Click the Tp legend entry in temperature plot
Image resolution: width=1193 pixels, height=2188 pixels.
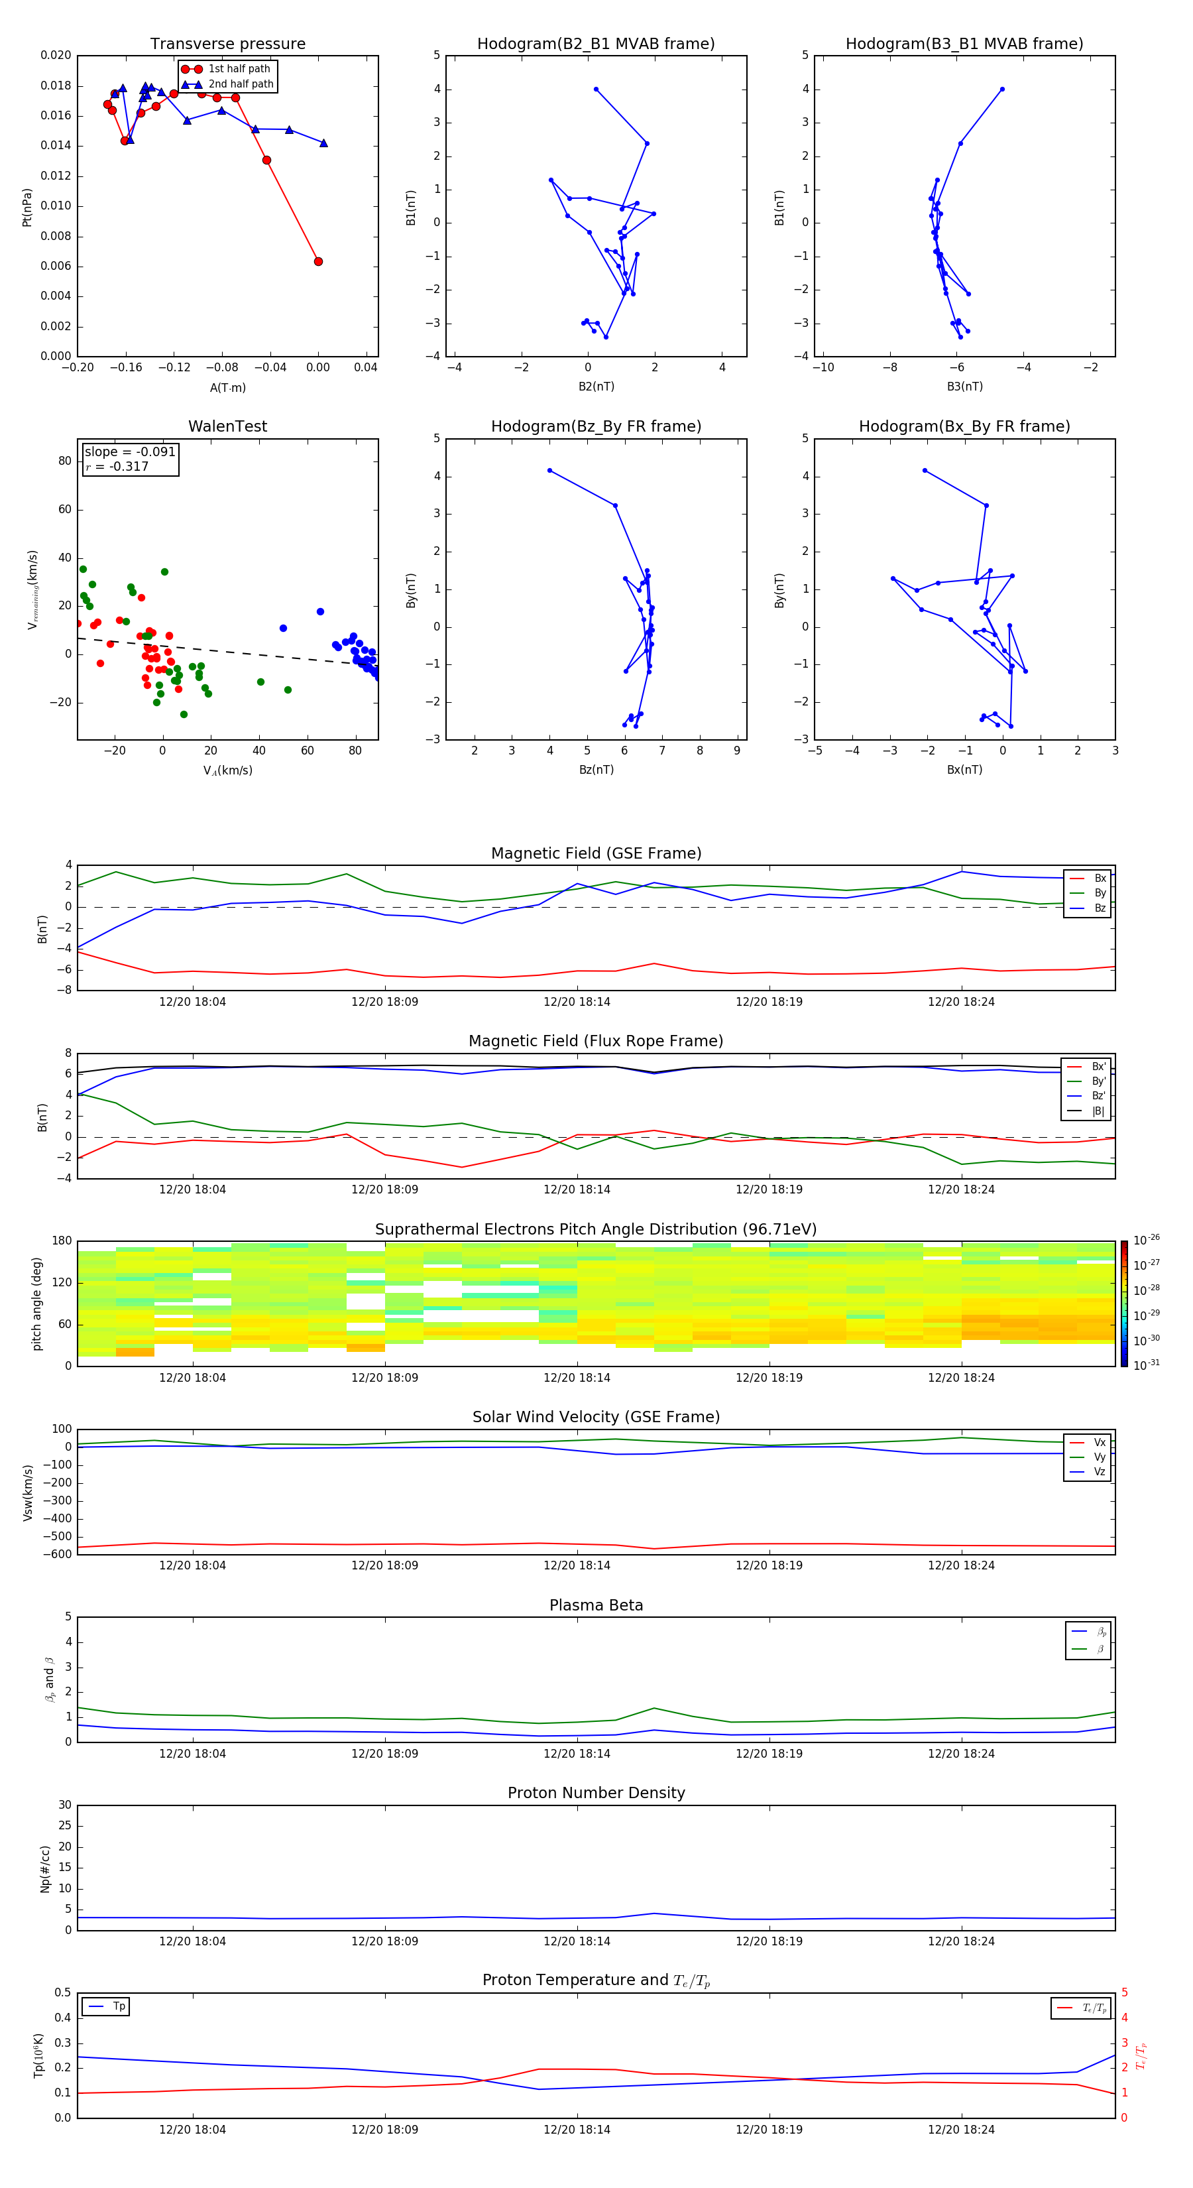pyautogui.click(x=106, y=2006)
